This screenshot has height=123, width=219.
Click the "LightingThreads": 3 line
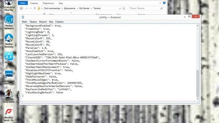pos(40,35)
